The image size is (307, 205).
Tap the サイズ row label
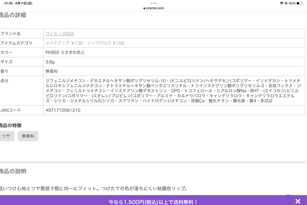[x=6, y=62]
